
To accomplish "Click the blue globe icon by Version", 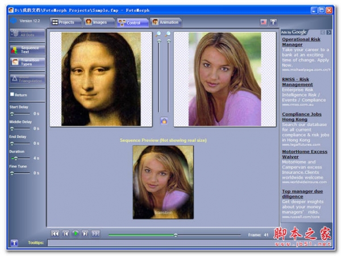I will click(14, 20).
